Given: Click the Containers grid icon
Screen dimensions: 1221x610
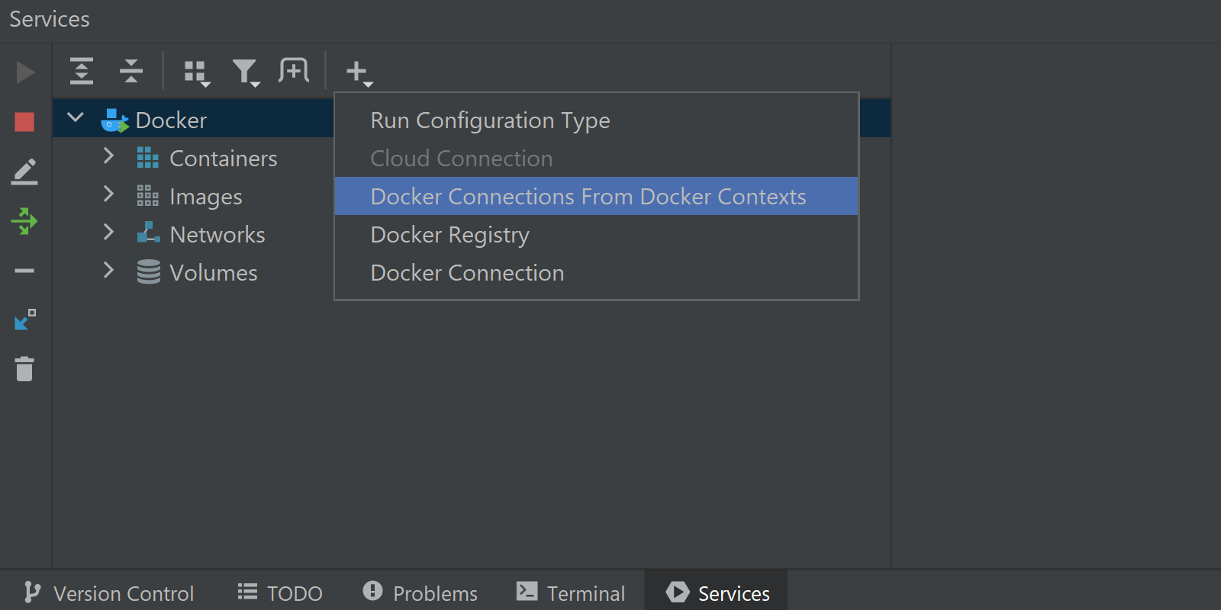Looking at the screenshot, I should tap(148, 158).
